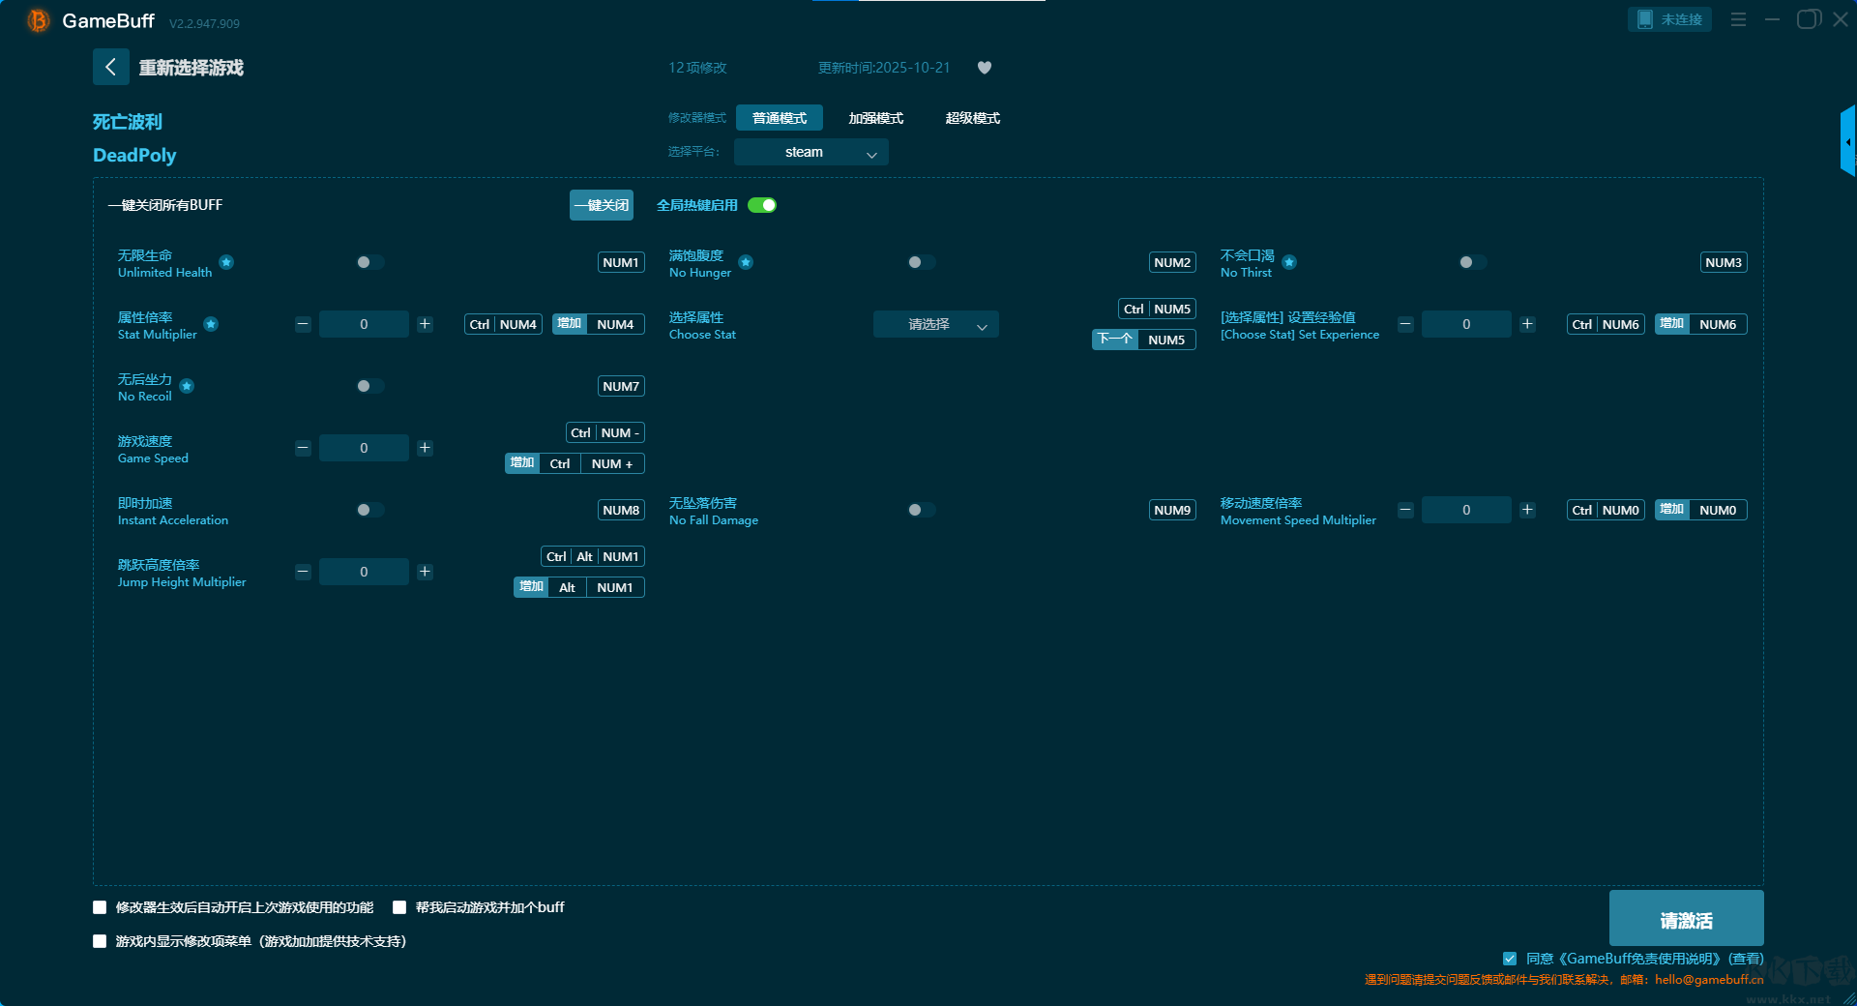This screenshot has width=1857, height=1006.
Task: Click the Game Speed value field
Action: [364, 448]
